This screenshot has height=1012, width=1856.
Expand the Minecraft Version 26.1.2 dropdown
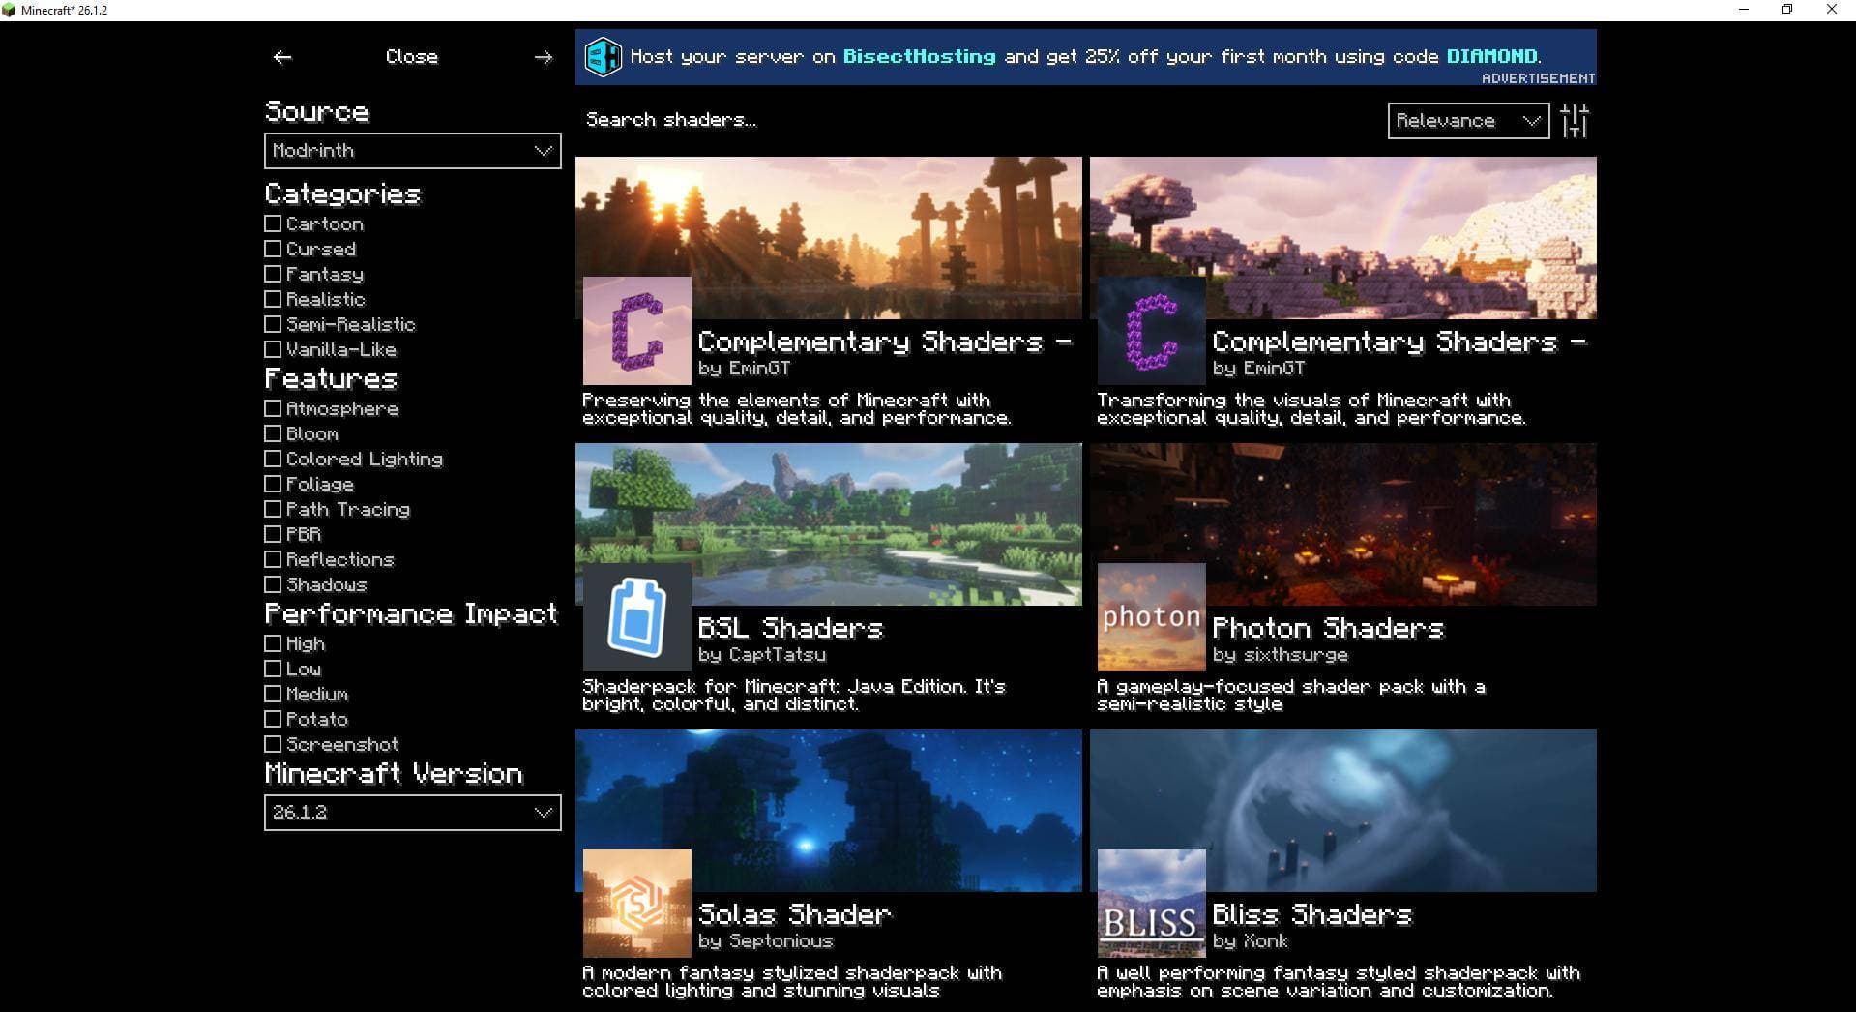413,813
